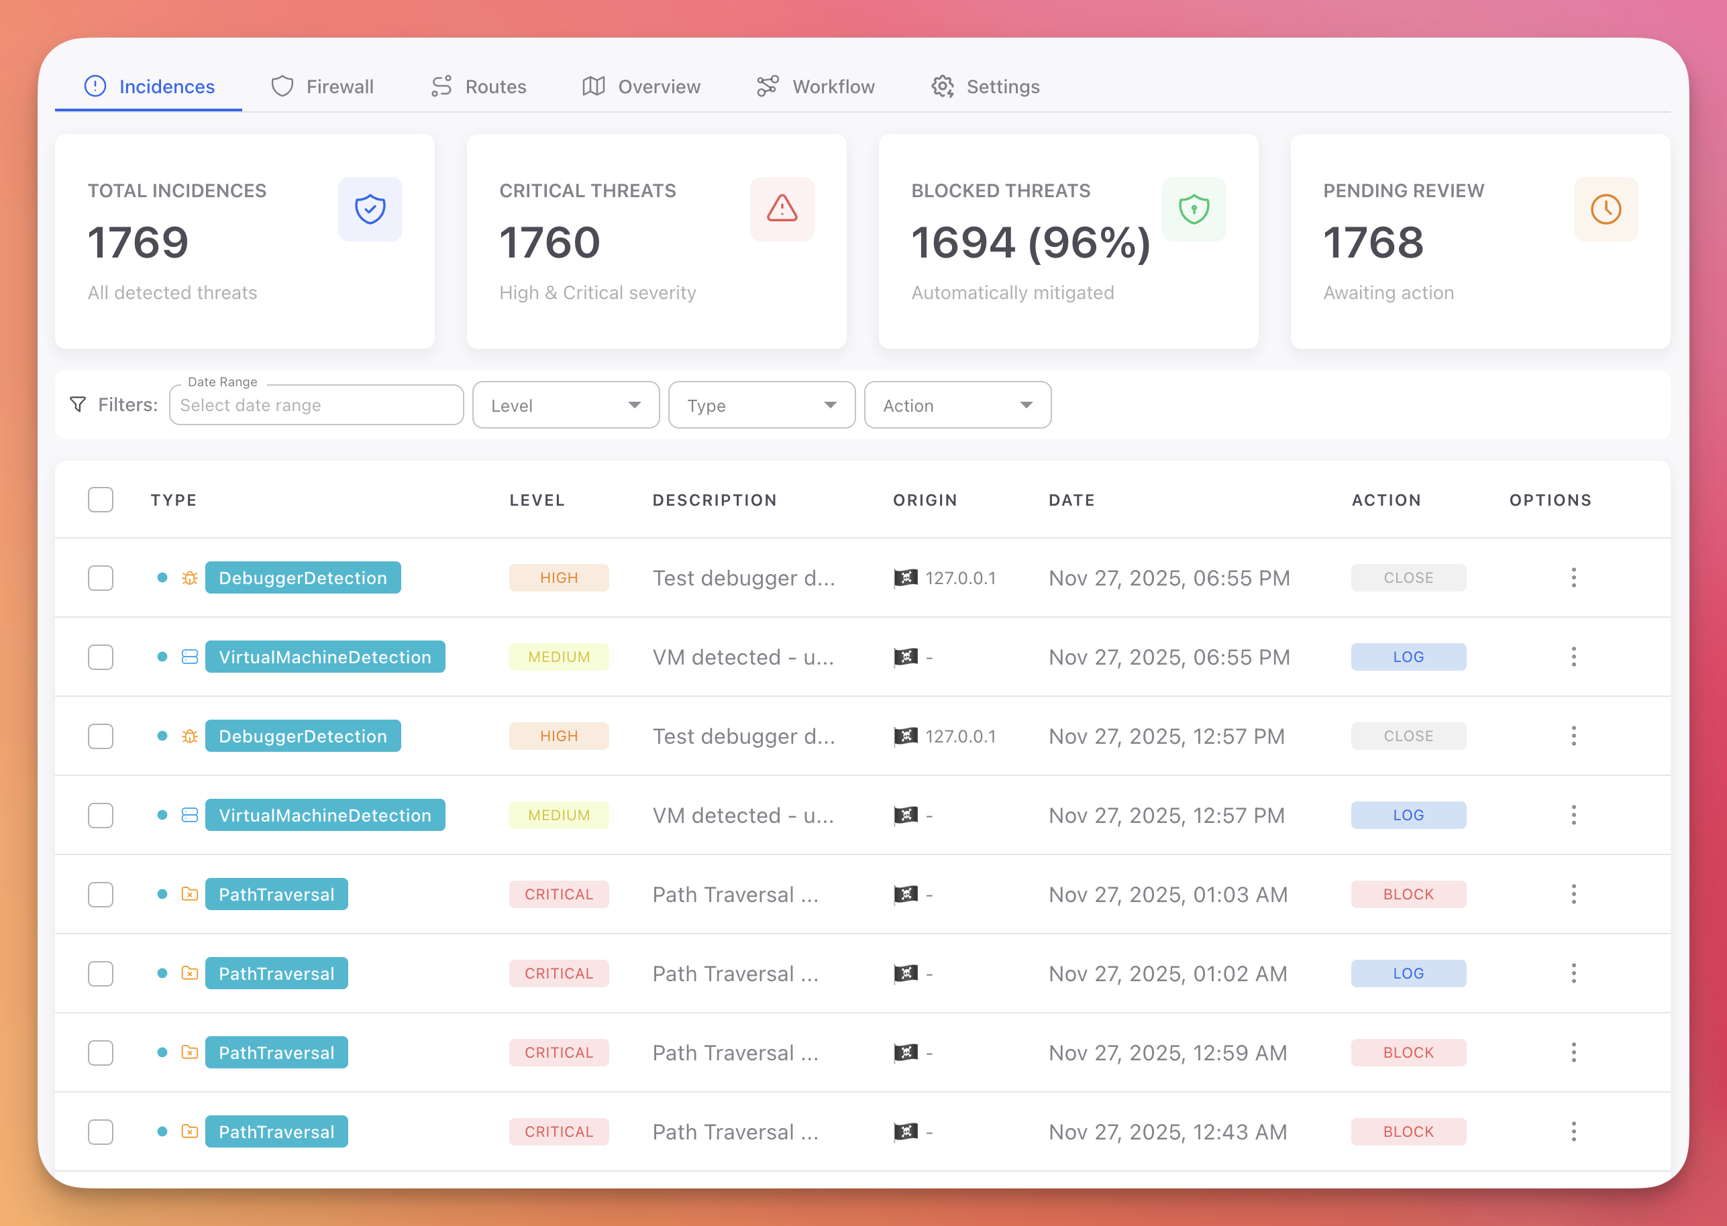
Task: Toggle the select-all checkbox in the table header
Action: pyautogui.click(x=100, y=499)
